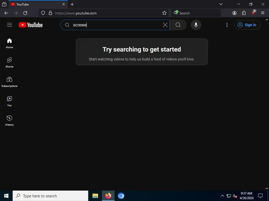The width and height of the screenshot is (269, 201).
Task: Click the muted volume tray icon
Action: 235,196
